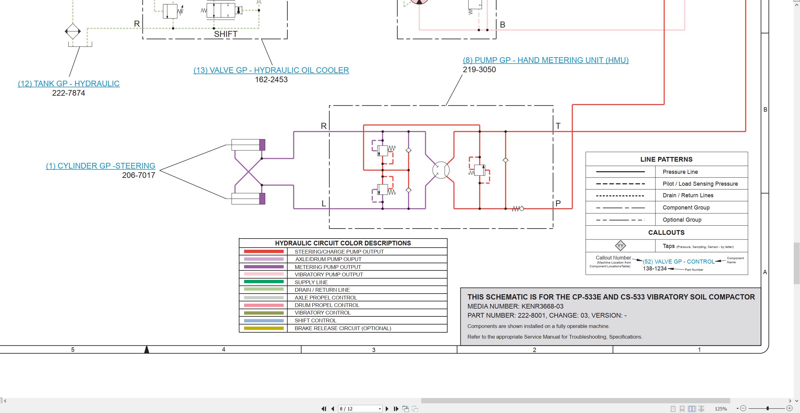Click the next view icon

pyautogui.click(x=415, y=409)
